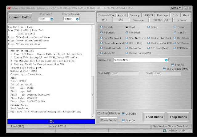Open the About tab
The width and height of the screenshot is (197, 137).
coord(186,15)
